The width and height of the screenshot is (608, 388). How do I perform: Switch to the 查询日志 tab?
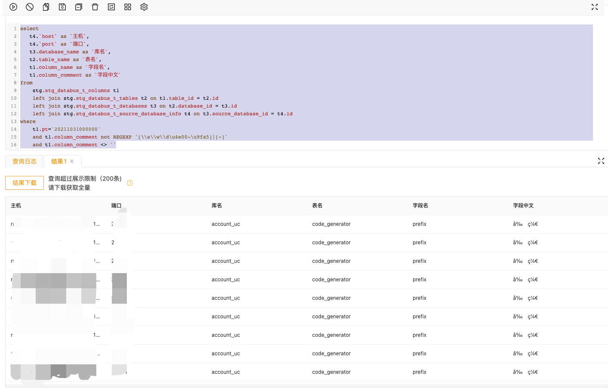(x=25, y=161)
